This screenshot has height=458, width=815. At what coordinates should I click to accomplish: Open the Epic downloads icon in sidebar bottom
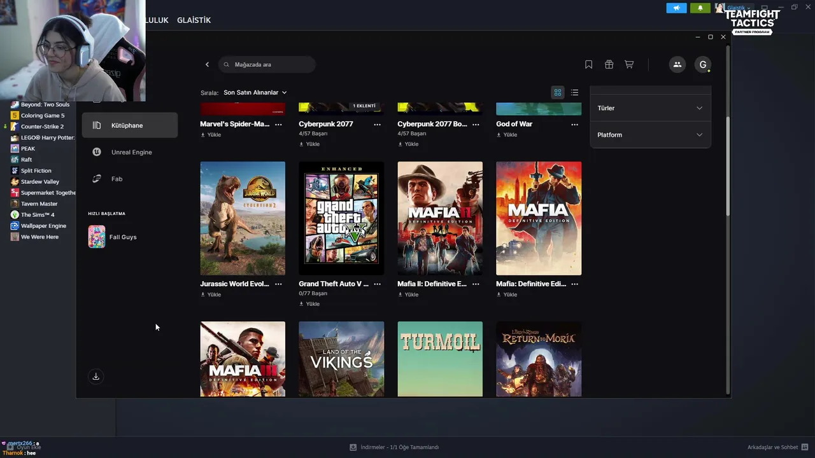tap(96, 376)
